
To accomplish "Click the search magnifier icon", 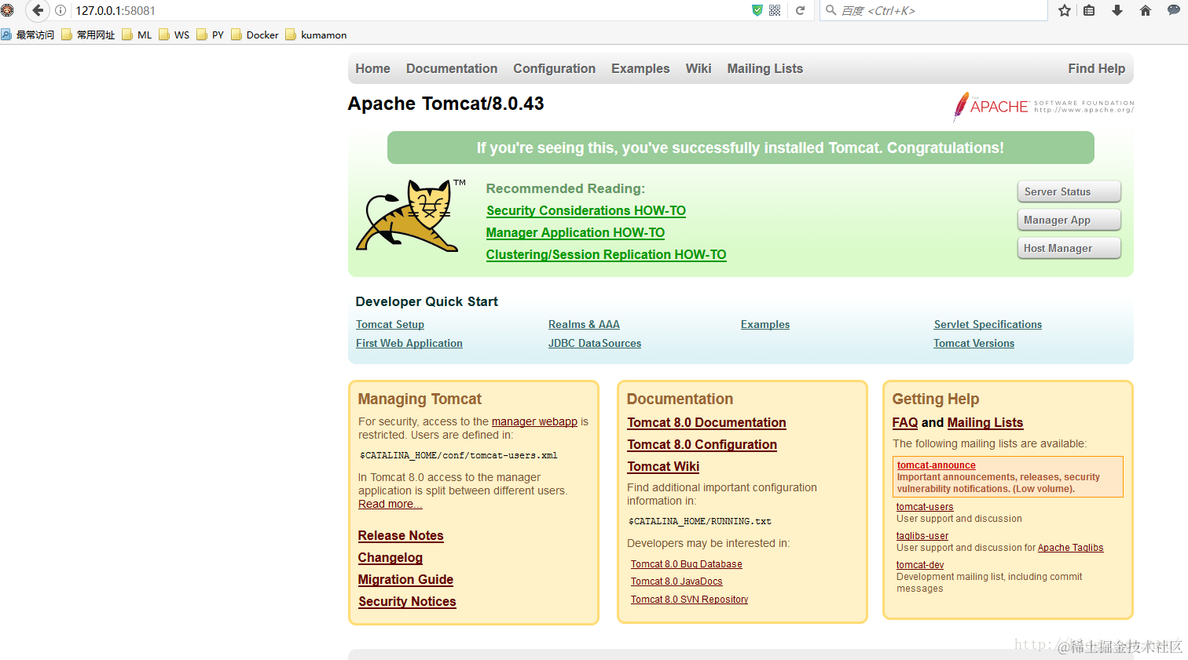I will pyautogui.click(x=830, y=10).
